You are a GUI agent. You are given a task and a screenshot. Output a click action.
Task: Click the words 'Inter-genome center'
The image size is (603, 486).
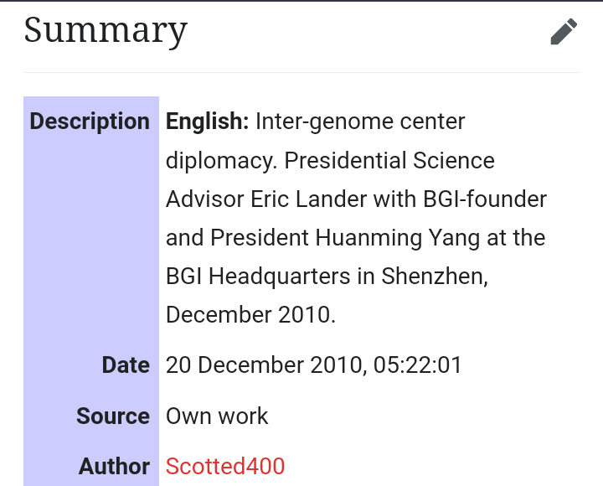tap(360, 121)
